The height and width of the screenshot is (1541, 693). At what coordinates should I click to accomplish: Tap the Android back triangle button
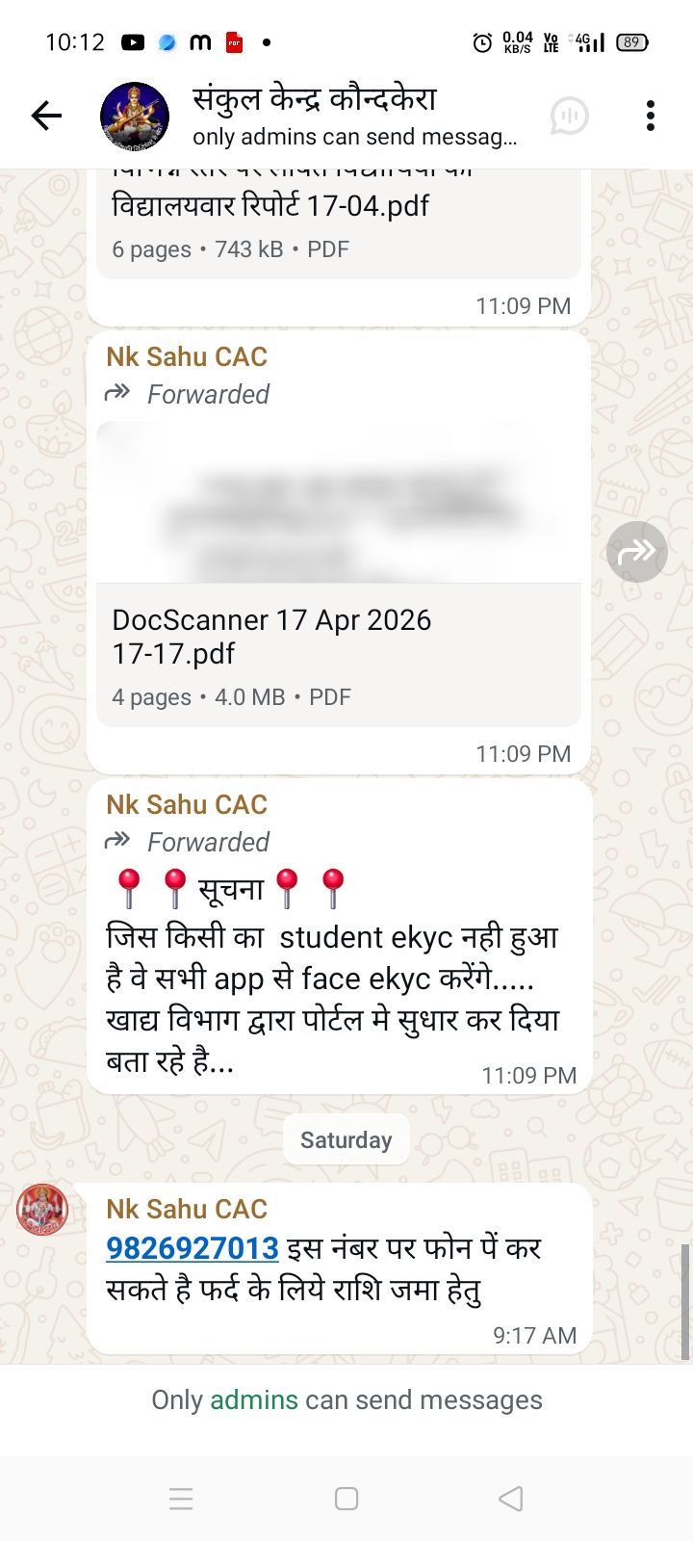coord(511,1499)
